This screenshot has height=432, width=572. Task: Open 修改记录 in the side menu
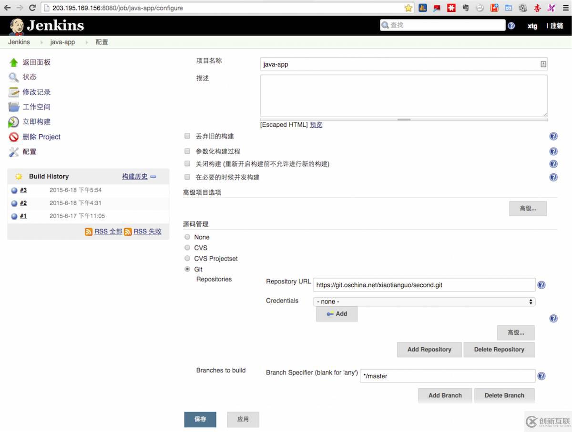(x=36, y=92)
